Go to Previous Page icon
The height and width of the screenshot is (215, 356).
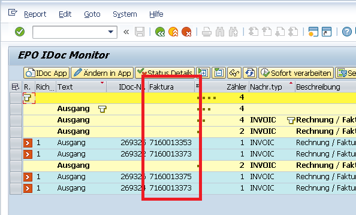pos(267,32)
